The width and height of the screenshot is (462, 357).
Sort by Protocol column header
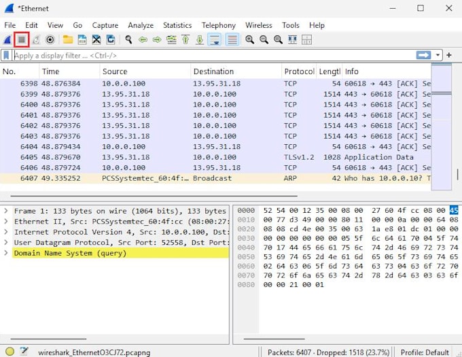[299, 71]
